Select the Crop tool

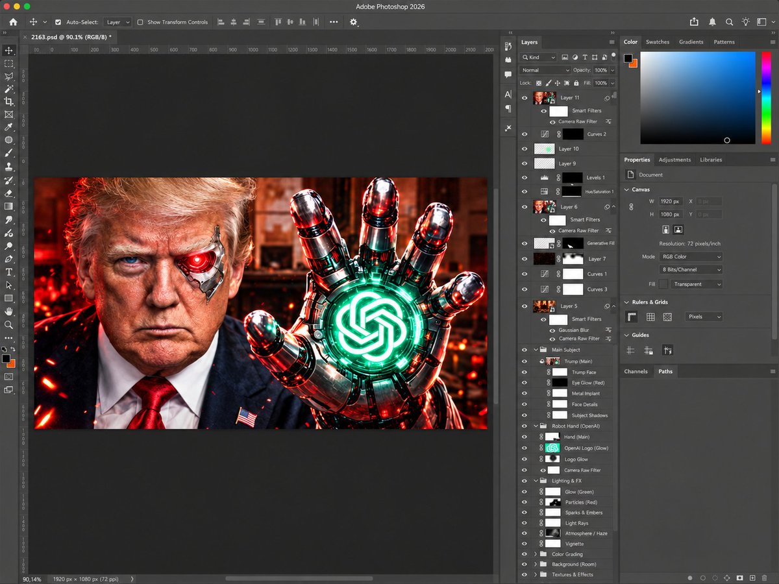(x=8, y=101)
